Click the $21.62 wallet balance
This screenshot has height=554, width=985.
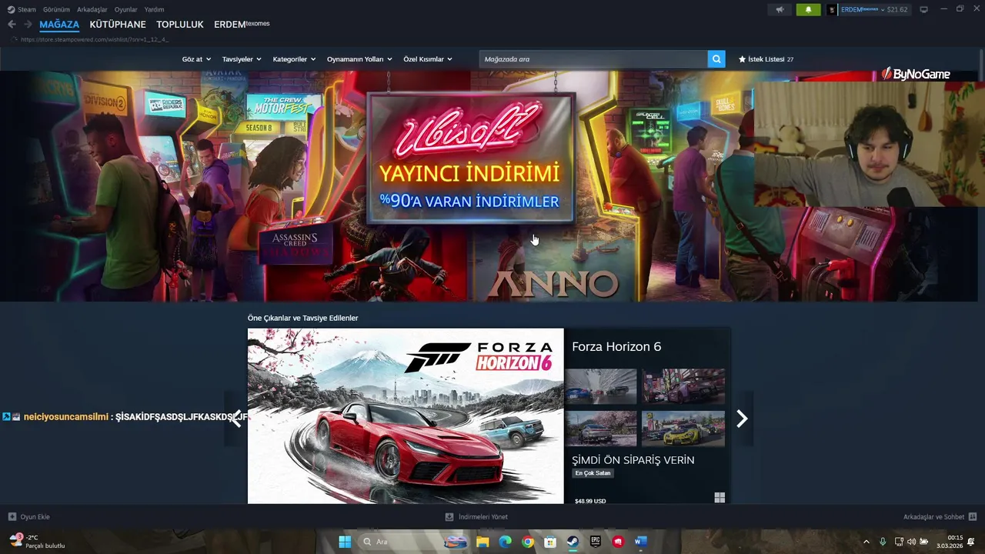897,9
